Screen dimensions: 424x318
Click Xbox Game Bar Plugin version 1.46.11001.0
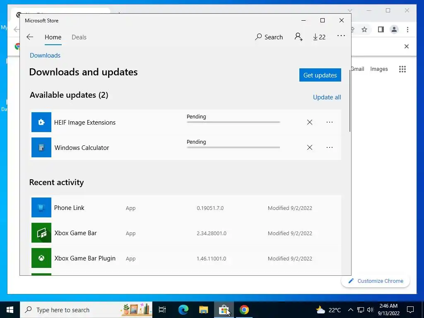[x=211, y=258]
